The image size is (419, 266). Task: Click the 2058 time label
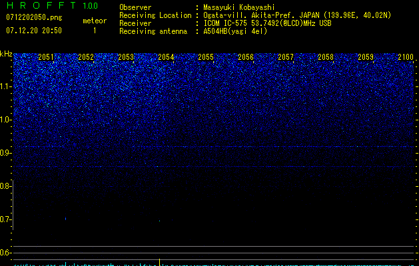point(326,57)
